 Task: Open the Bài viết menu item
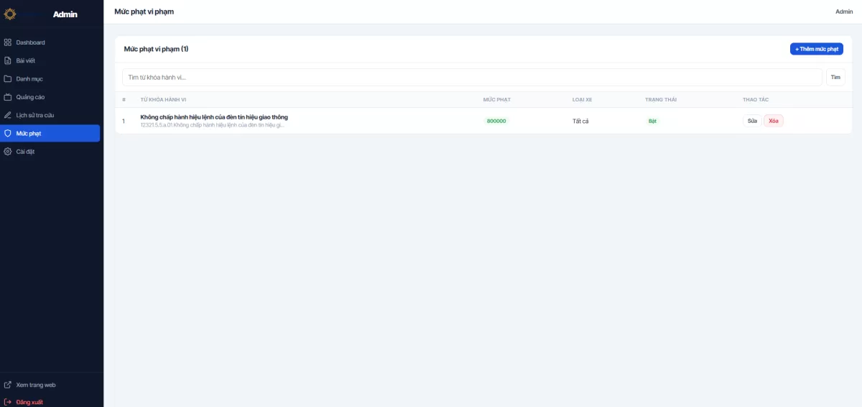tap(31, 60)
